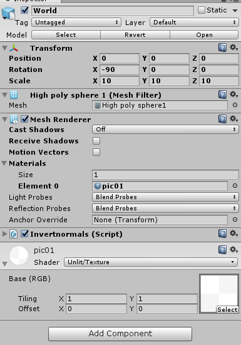The image size is (241, 345).
Task: Click the Position Z field
Action: (219, 58)
